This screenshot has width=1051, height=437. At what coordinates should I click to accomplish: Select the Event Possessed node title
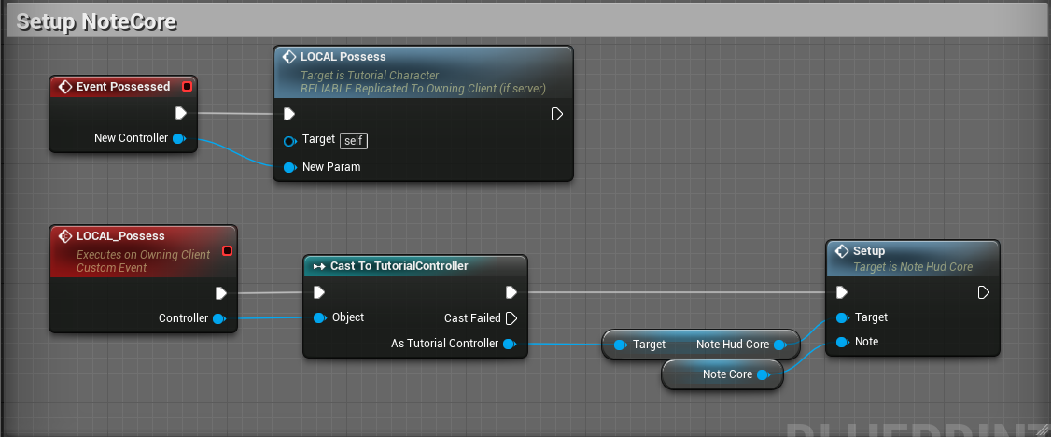pos(123,87)
